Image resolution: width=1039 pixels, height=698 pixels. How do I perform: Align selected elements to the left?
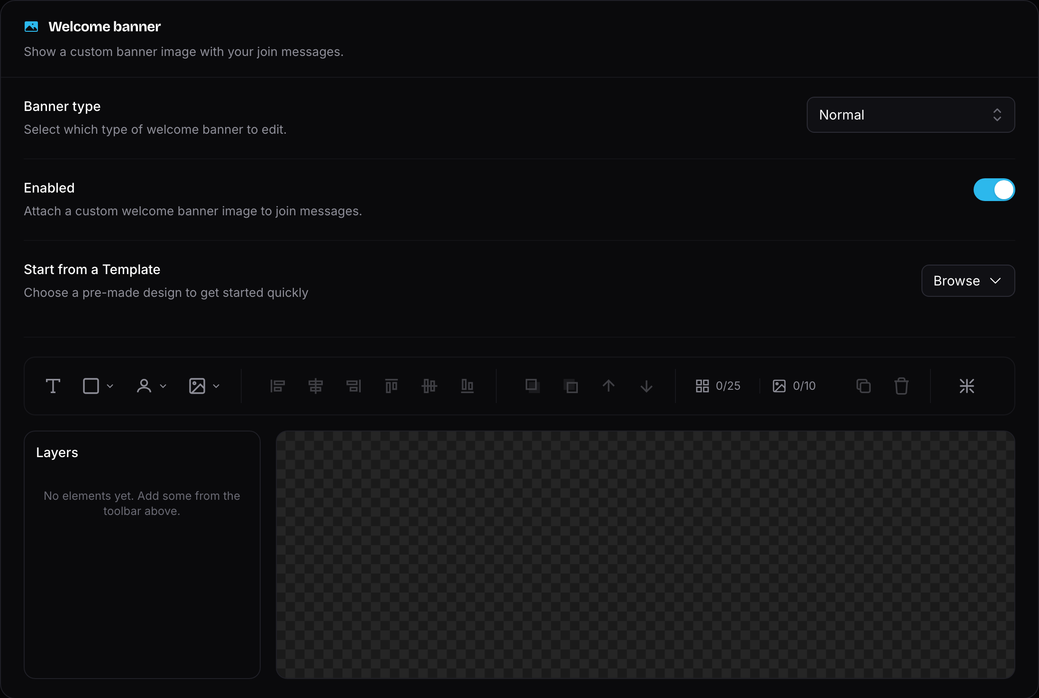[278, 386]
